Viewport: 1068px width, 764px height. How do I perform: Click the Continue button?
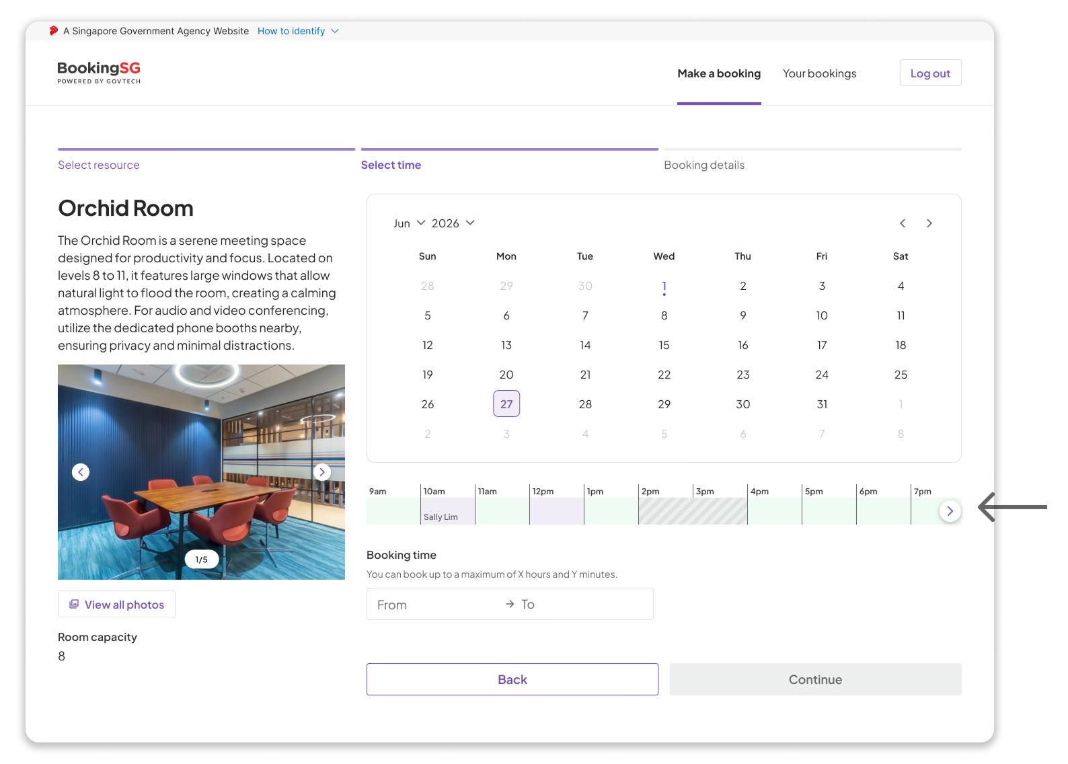click(x=815, y=679)
